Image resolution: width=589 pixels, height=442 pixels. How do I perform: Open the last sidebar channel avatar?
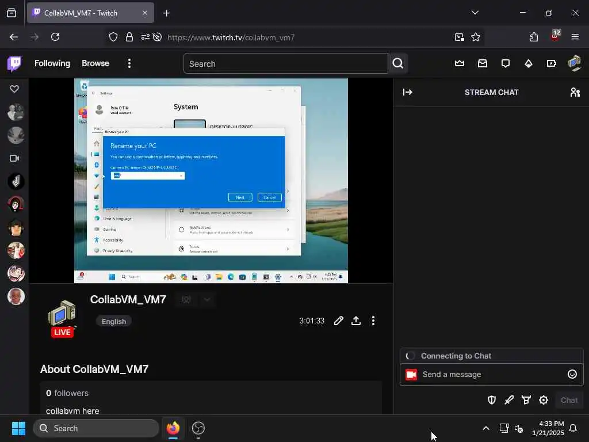pyautogui.click(x=16, y=296)
